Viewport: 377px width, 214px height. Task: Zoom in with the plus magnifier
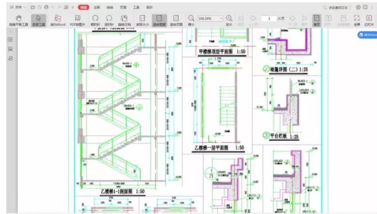(x=229, y=21)
